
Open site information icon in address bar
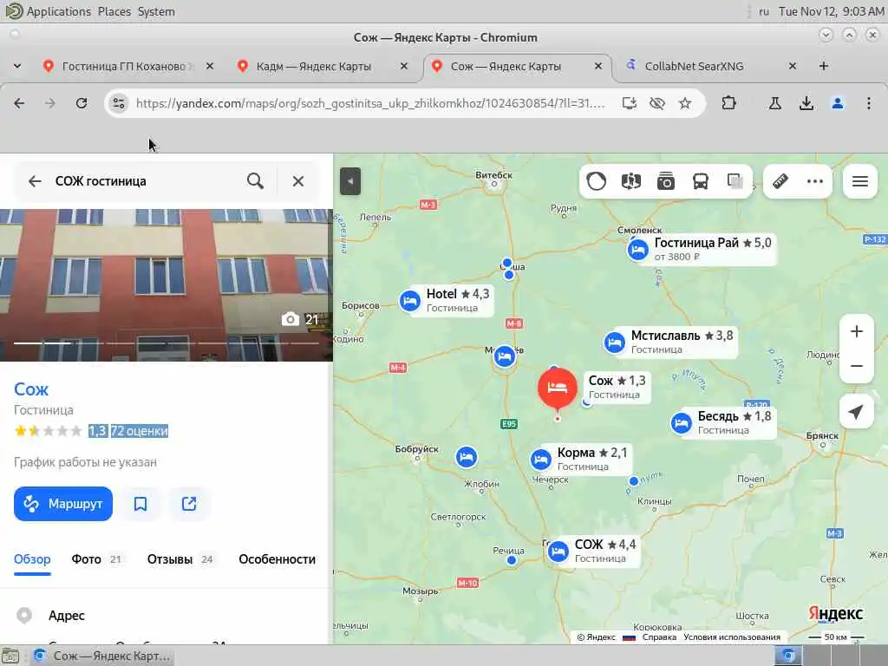click(118, 103)
